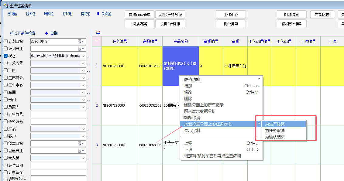
Task: Select 图形展示数据分析 from context menu
Action: [x=221, y=111]
